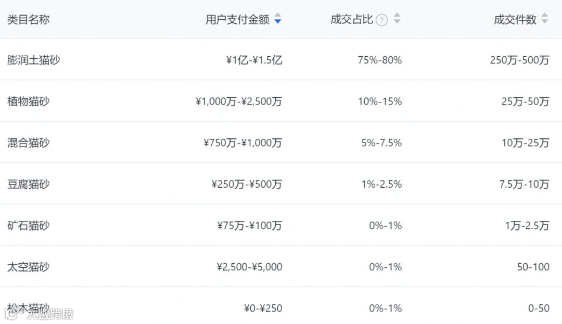Click the 成交件数 header label
The image size is (562, 324).
515,20
